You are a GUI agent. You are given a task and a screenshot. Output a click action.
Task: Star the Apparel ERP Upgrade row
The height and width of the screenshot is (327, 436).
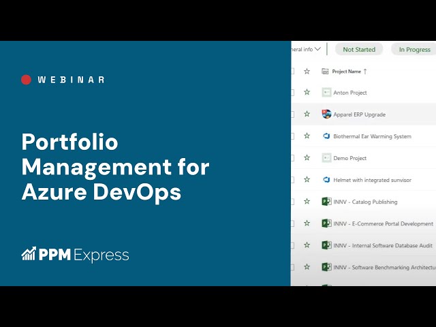click(307, 114)
